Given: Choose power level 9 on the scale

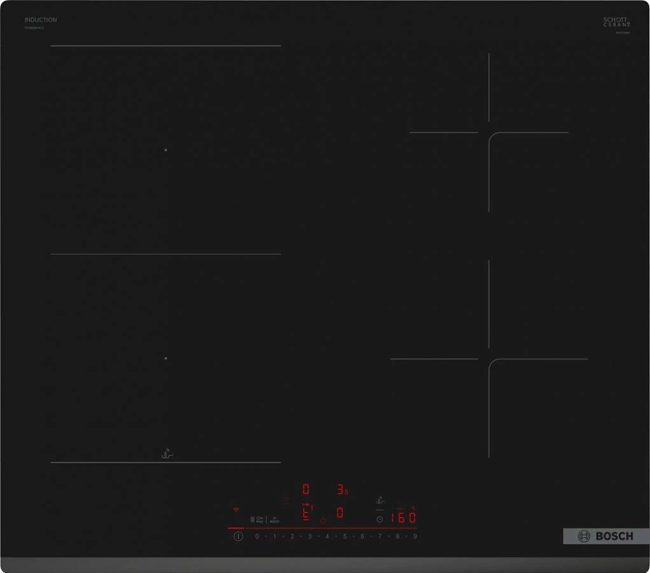Looking at the screenshot, I should pyautogui.click(x=415, y=537).
